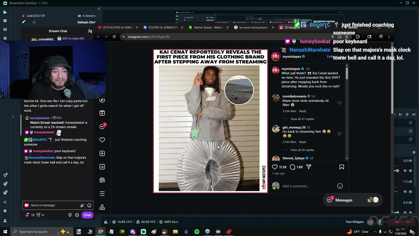The width and height of the screenshot is (419, 236).
Task: Open chat settings gear icon
Action: (77, 215)
